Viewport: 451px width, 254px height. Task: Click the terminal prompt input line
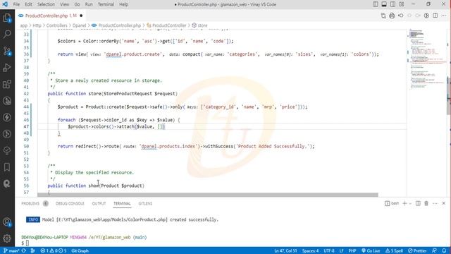click(27, 243)
